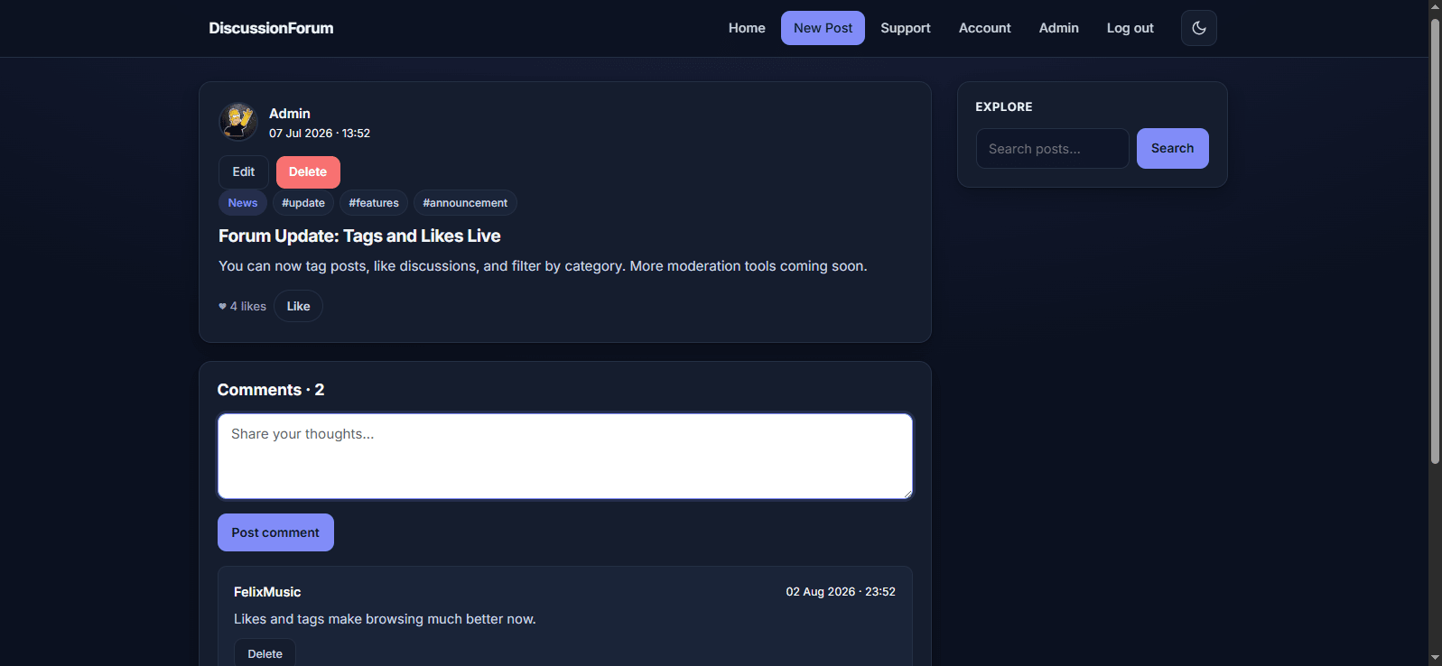Select the #update tag
Viewport: 1442px width, 666px height.
tap(303, 203)
